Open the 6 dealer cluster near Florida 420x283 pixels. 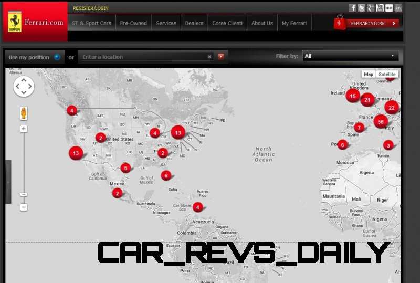coord(166,175)
